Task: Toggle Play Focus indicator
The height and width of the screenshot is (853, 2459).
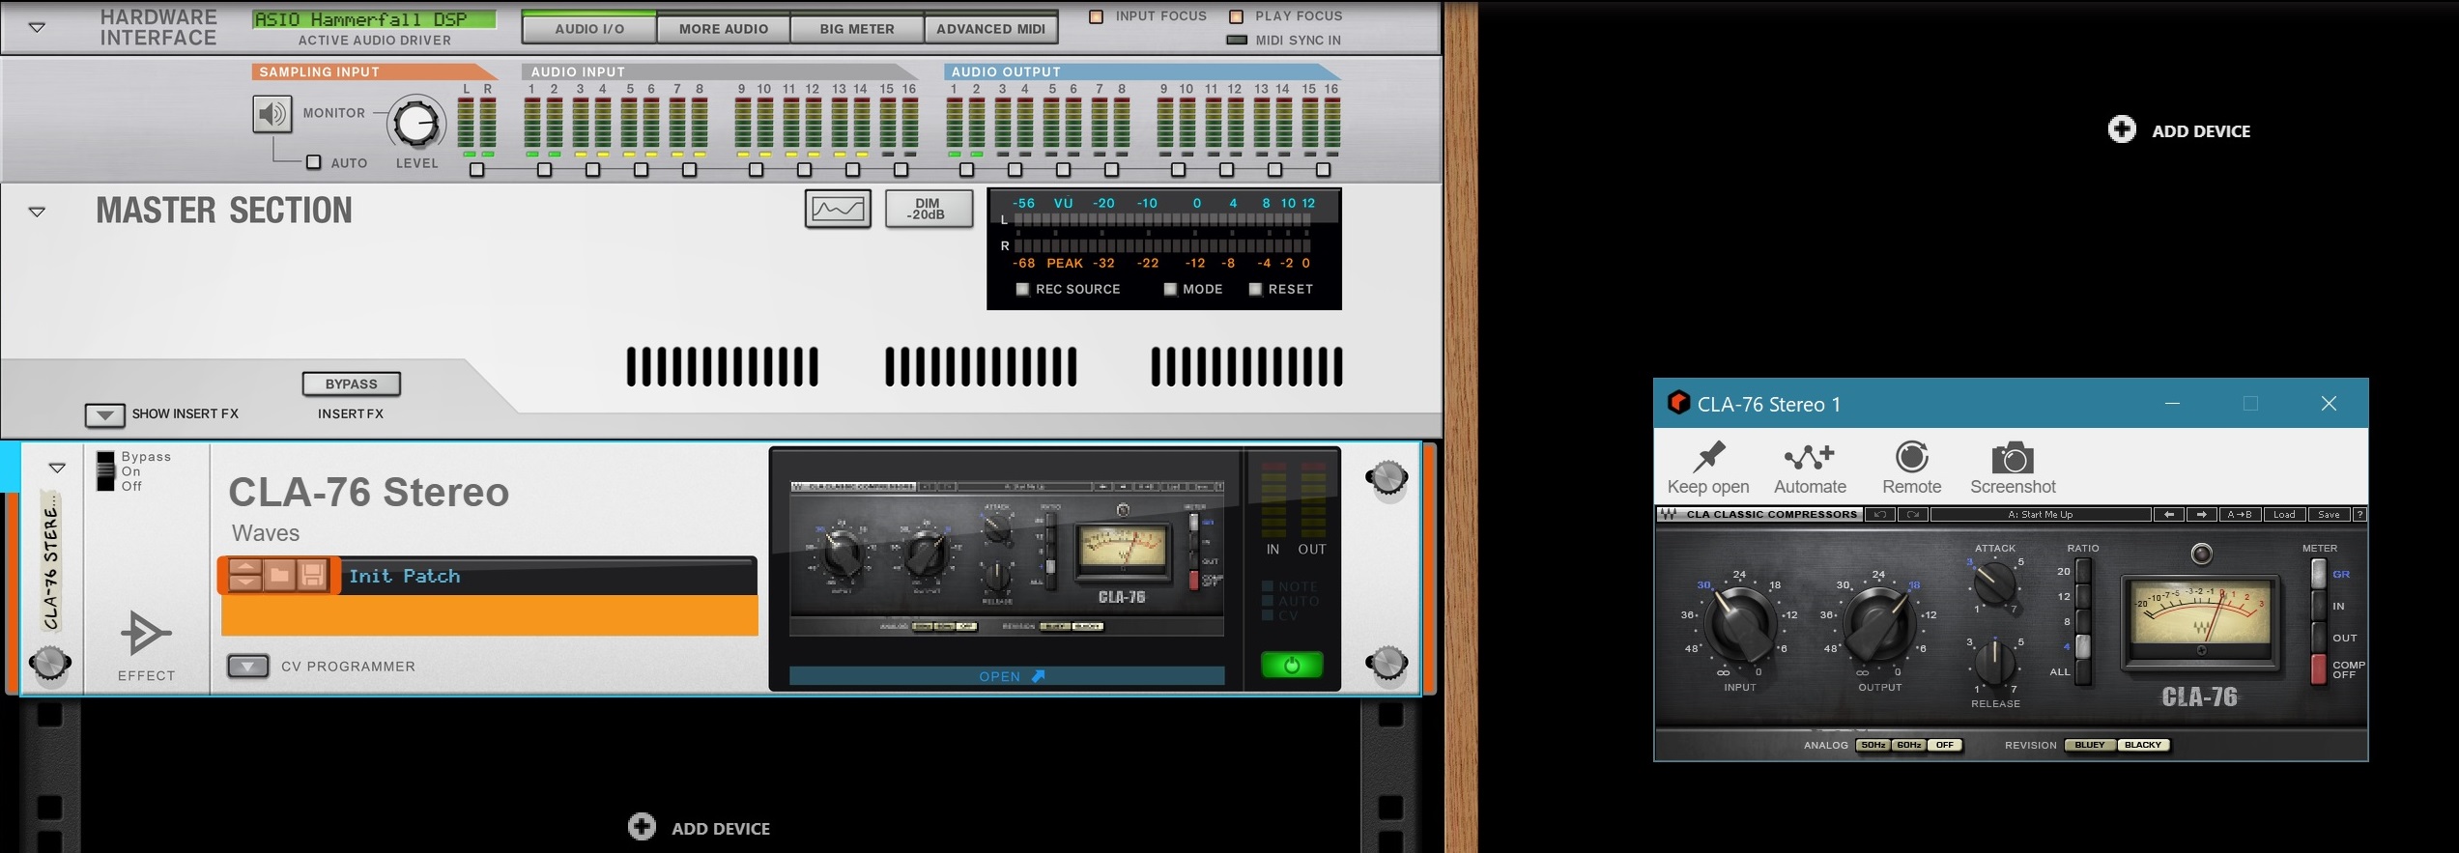Action: (x=1236, y=16)
